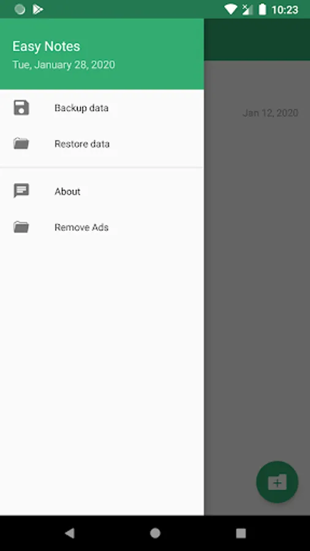
Task: Tap the chat bubble About icon
Action: 21,191
